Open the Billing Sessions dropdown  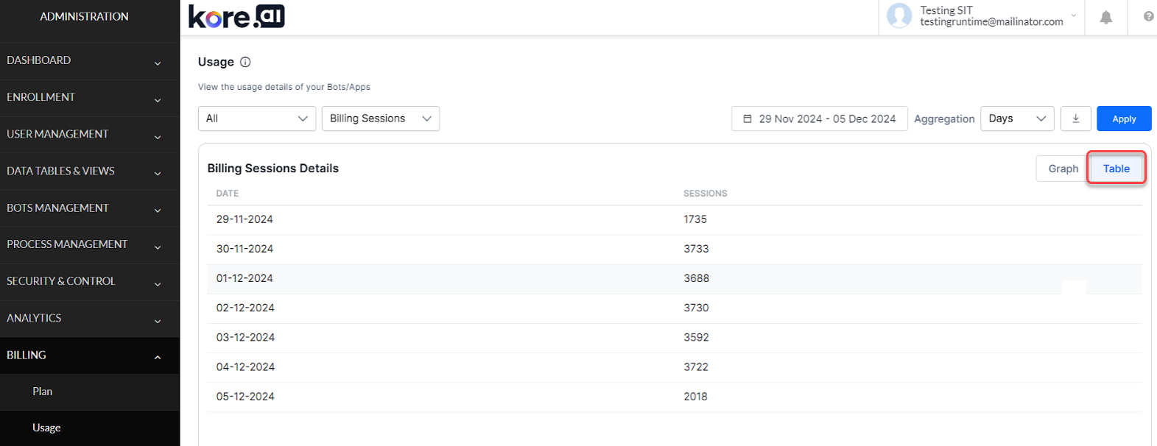(x=380, y=118)
